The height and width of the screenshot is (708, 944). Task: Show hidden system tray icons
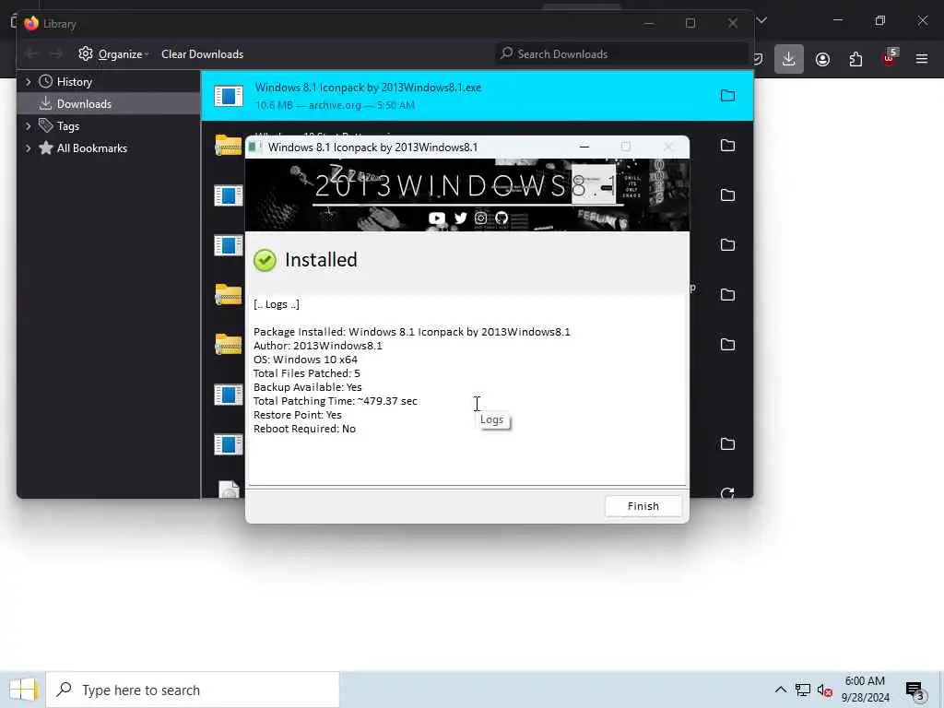tap(780, 690)
